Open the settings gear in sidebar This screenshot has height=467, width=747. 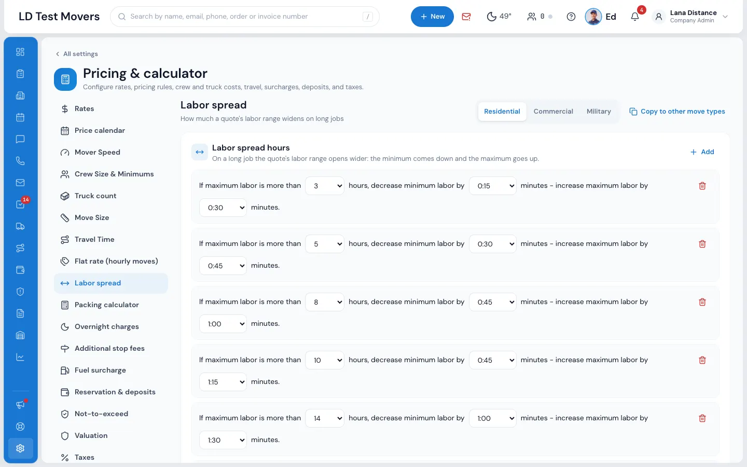(x=21, y=448)
